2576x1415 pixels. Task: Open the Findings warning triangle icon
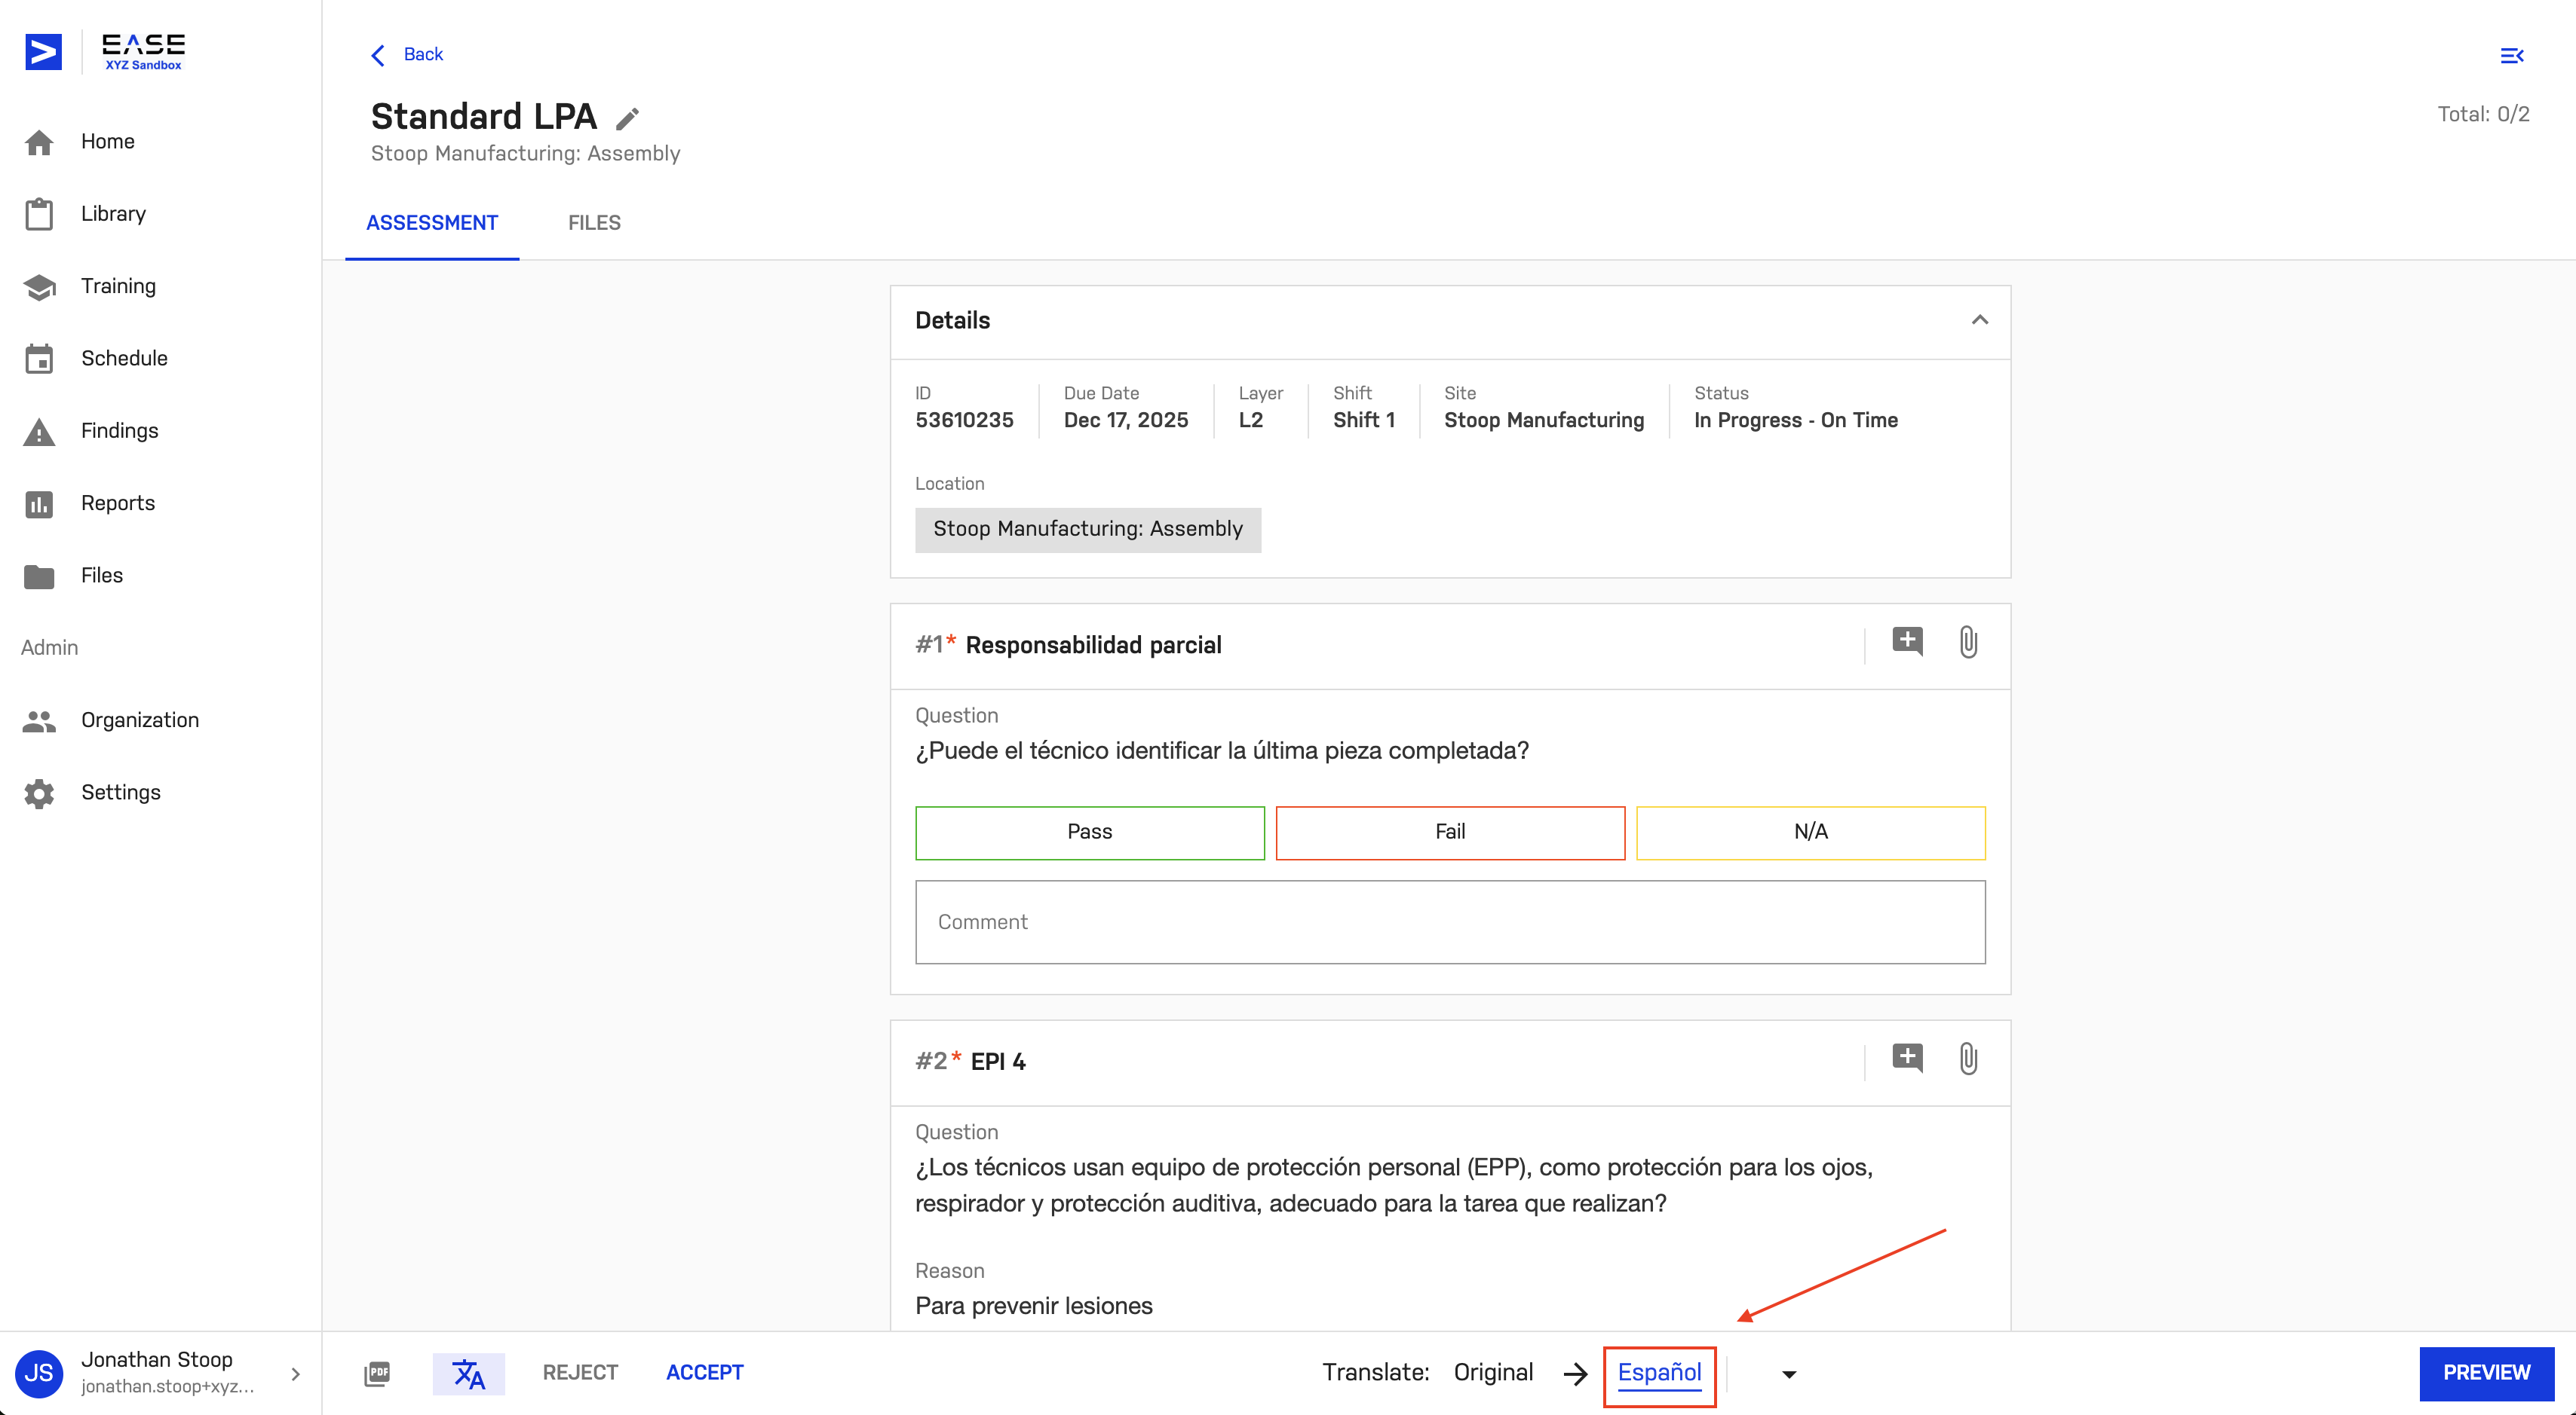click(39, 432)
